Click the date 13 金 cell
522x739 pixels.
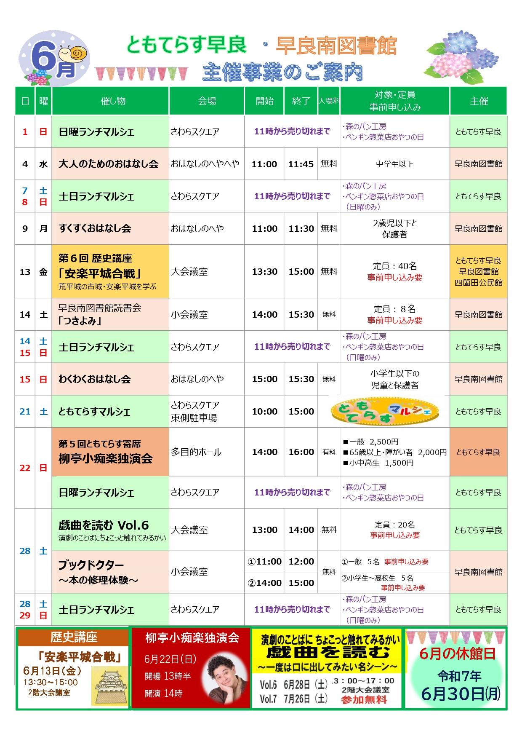click(x=33, y=271)
